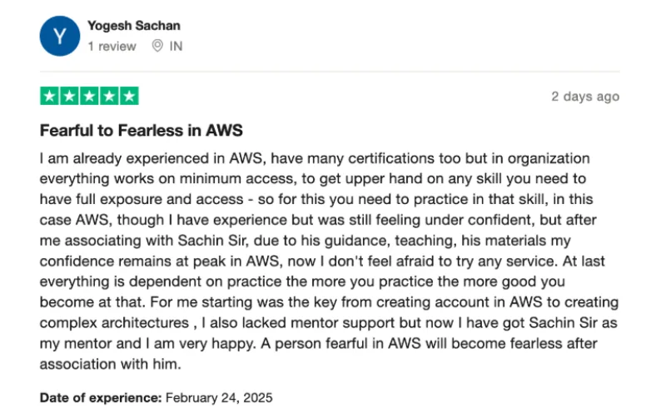The width and height of the screenshot is (656, 413).
Task: Click the first green rating star
Action: pyautogui.click(x=49, y=96)
